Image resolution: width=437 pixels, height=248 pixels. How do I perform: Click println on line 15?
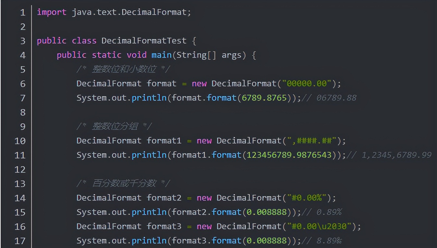pos(149,212)
